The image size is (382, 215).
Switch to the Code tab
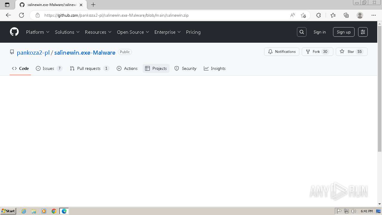tap(20, 68)
